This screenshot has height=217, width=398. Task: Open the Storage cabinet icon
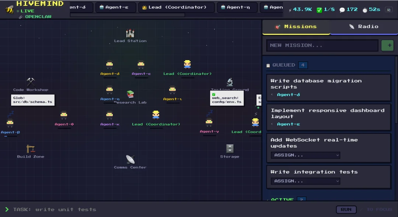click(230, 149)
